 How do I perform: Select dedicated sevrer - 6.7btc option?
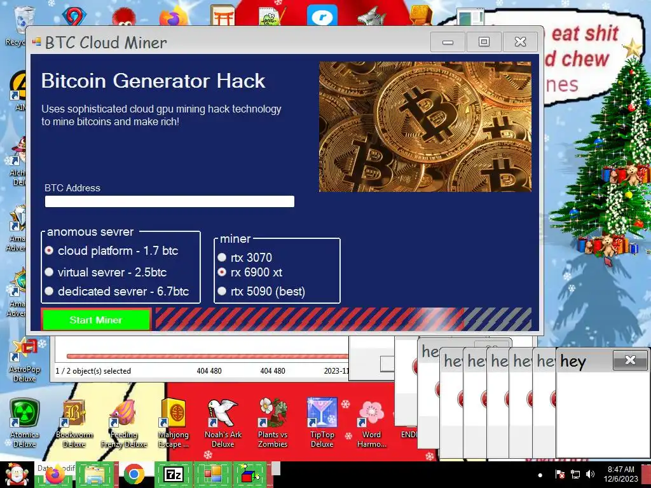point(117,291)
